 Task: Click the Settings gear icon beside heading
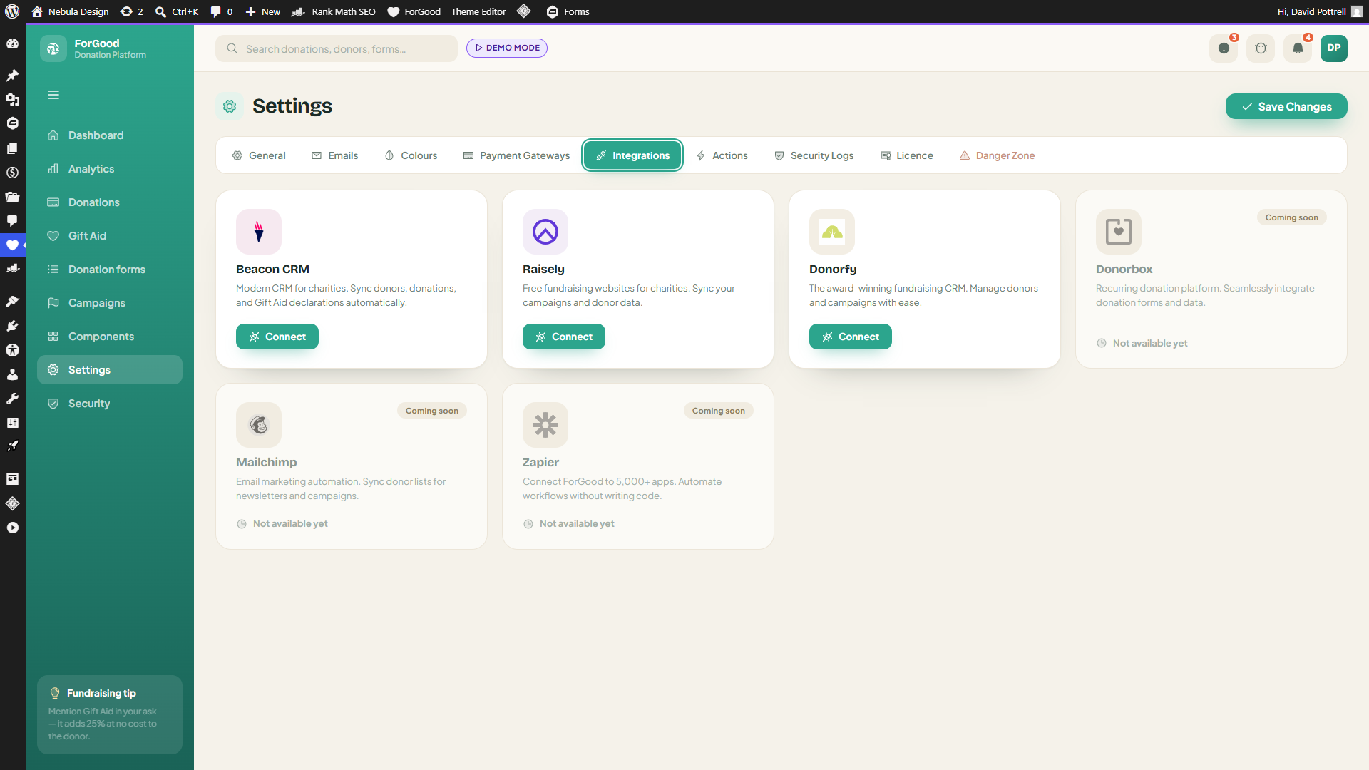pos(230,106)
